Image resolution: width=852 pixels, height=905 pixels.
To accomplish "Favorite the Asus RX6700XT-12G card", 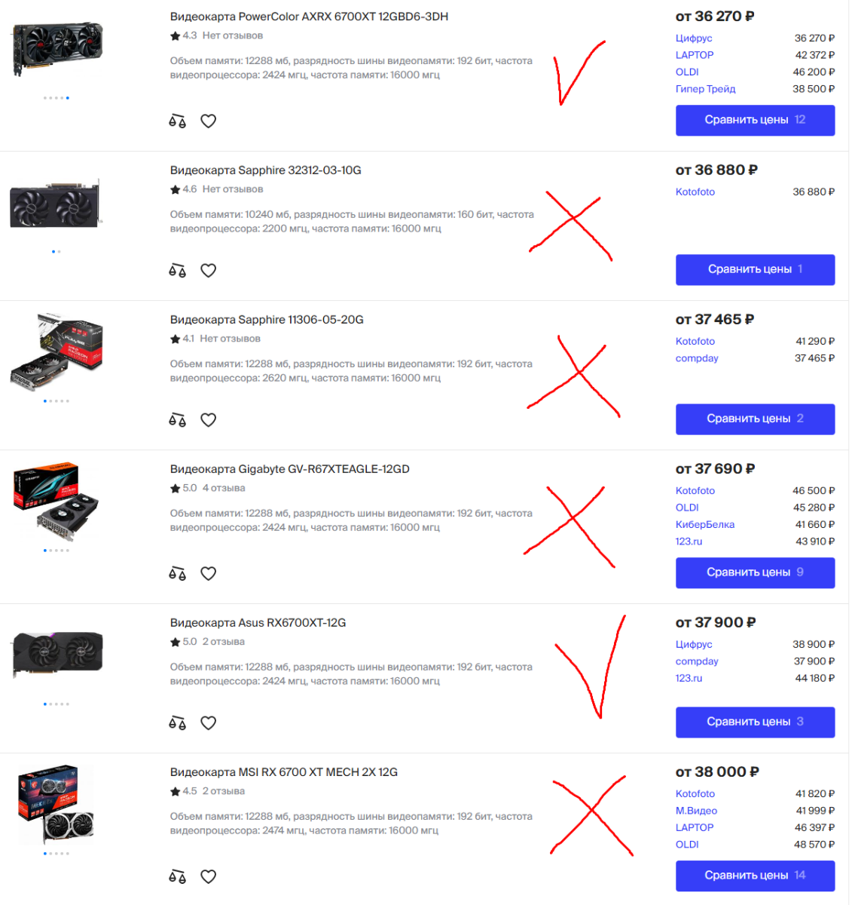I will point(209,722).
